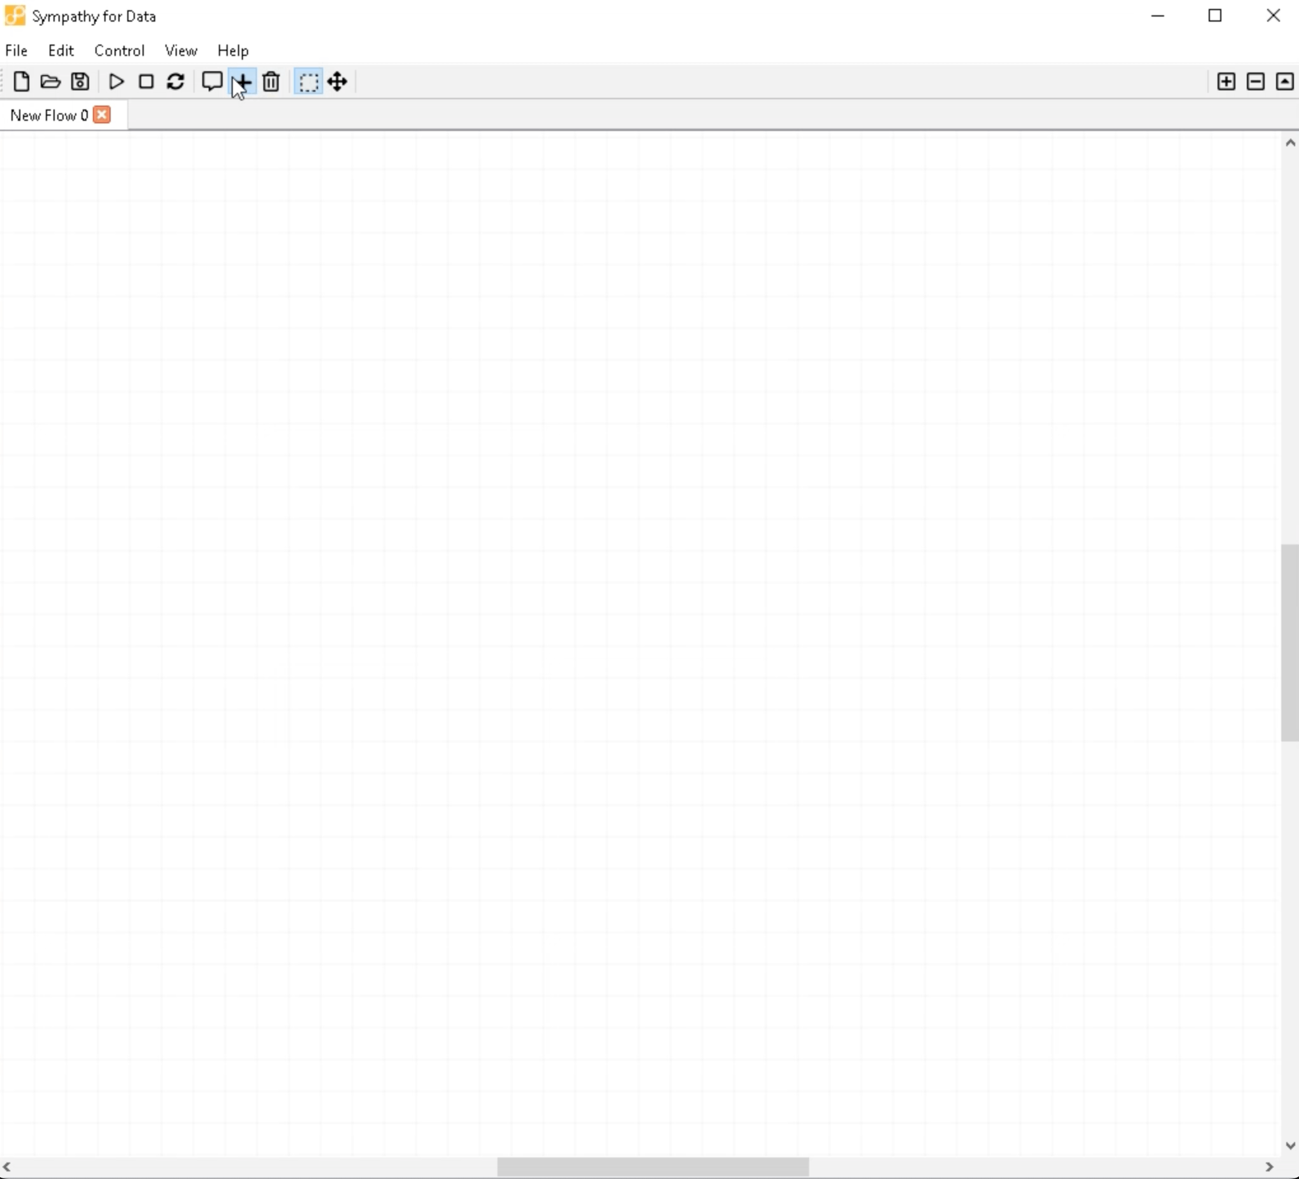The image size is (1299, 1179).
Task: Open a flow using the folder icon
Action: click(50, 82)
